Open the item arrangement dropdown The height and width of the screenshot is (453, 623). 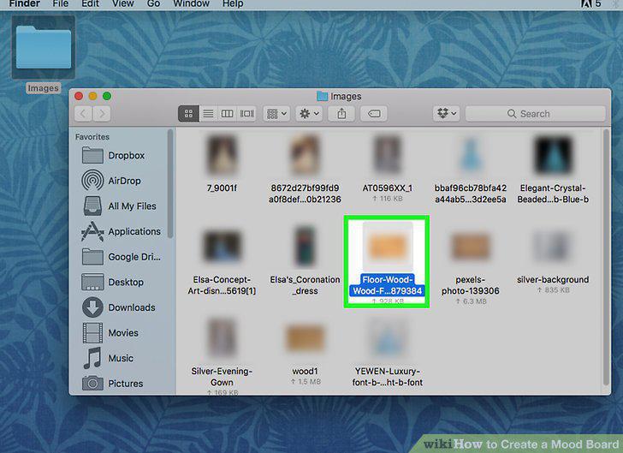[x=276, y=114]
